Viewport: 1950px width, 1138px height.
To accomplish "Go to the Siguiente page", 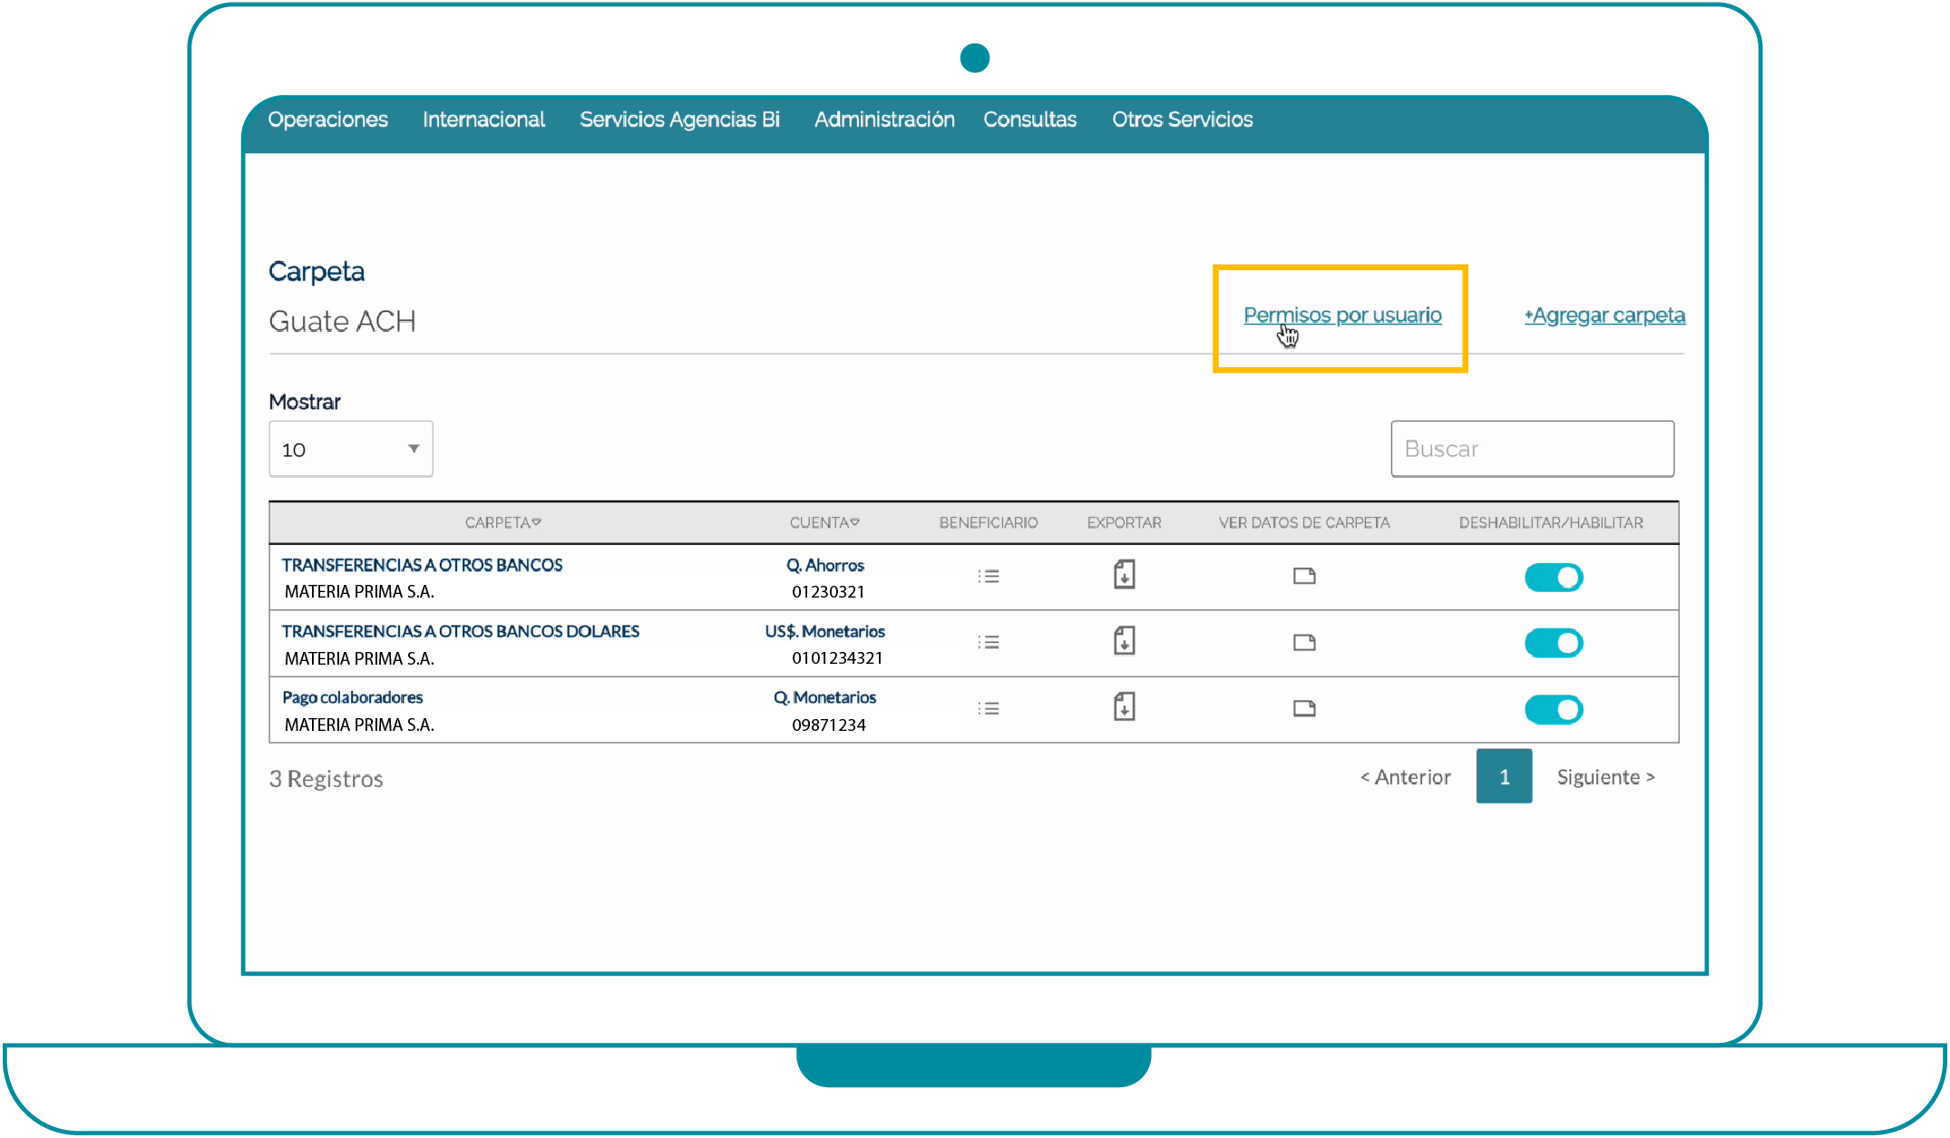I will click(x=1605, y=777).
